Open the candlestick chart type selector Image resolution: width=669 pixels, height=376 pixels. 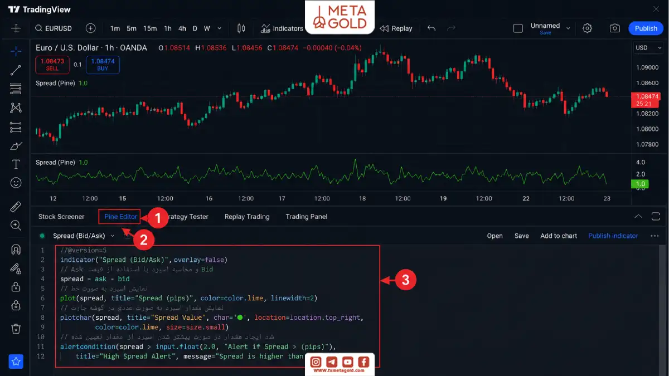point(241,28)
